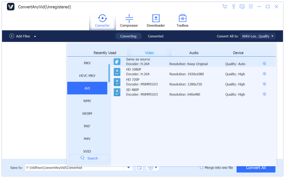Switch to the Recently Used tab
Screen dimensions: 285x178
pos(105,53)
